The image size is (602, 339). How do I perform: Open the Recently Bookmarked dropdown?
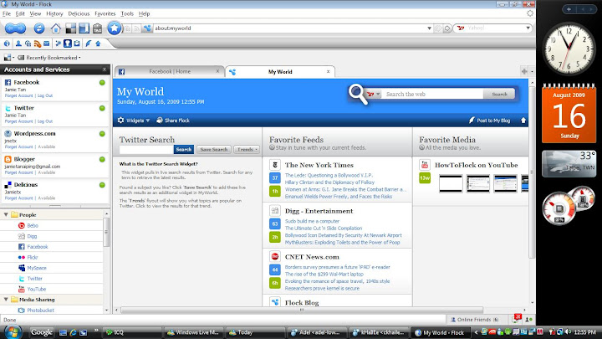tap(49, 58)
